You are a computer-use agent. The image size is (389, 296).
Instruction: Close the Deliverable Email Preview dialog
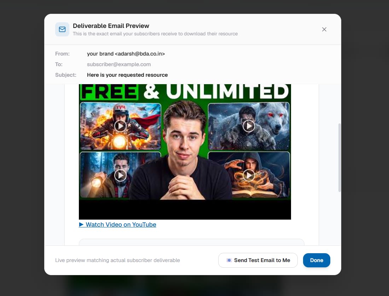pyautogui.click(x=324, y=29)
